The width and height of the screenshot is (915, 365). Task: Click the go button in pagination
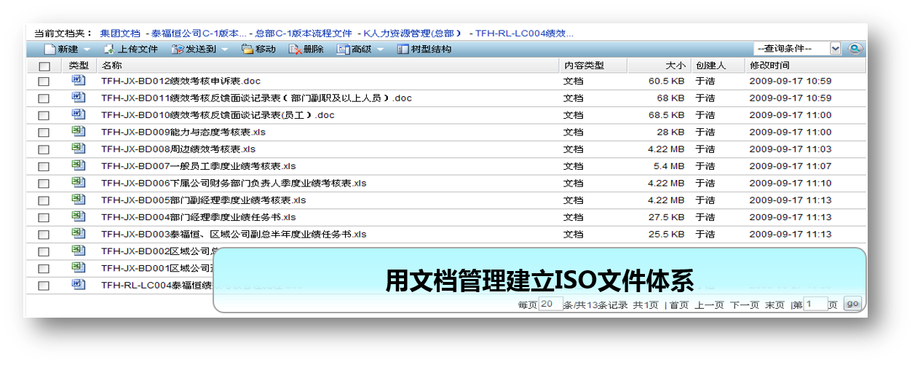tap(852, 304)
